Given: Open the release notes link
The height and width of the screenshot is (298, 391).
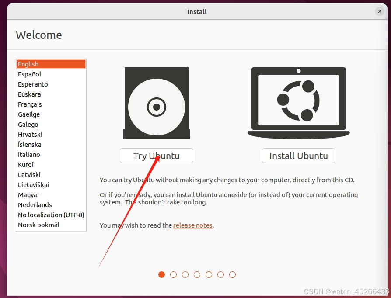Looking at the screenshot, I should click(193, 225).
